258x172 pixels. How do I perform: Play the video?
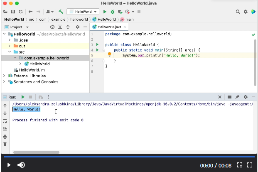9,165
